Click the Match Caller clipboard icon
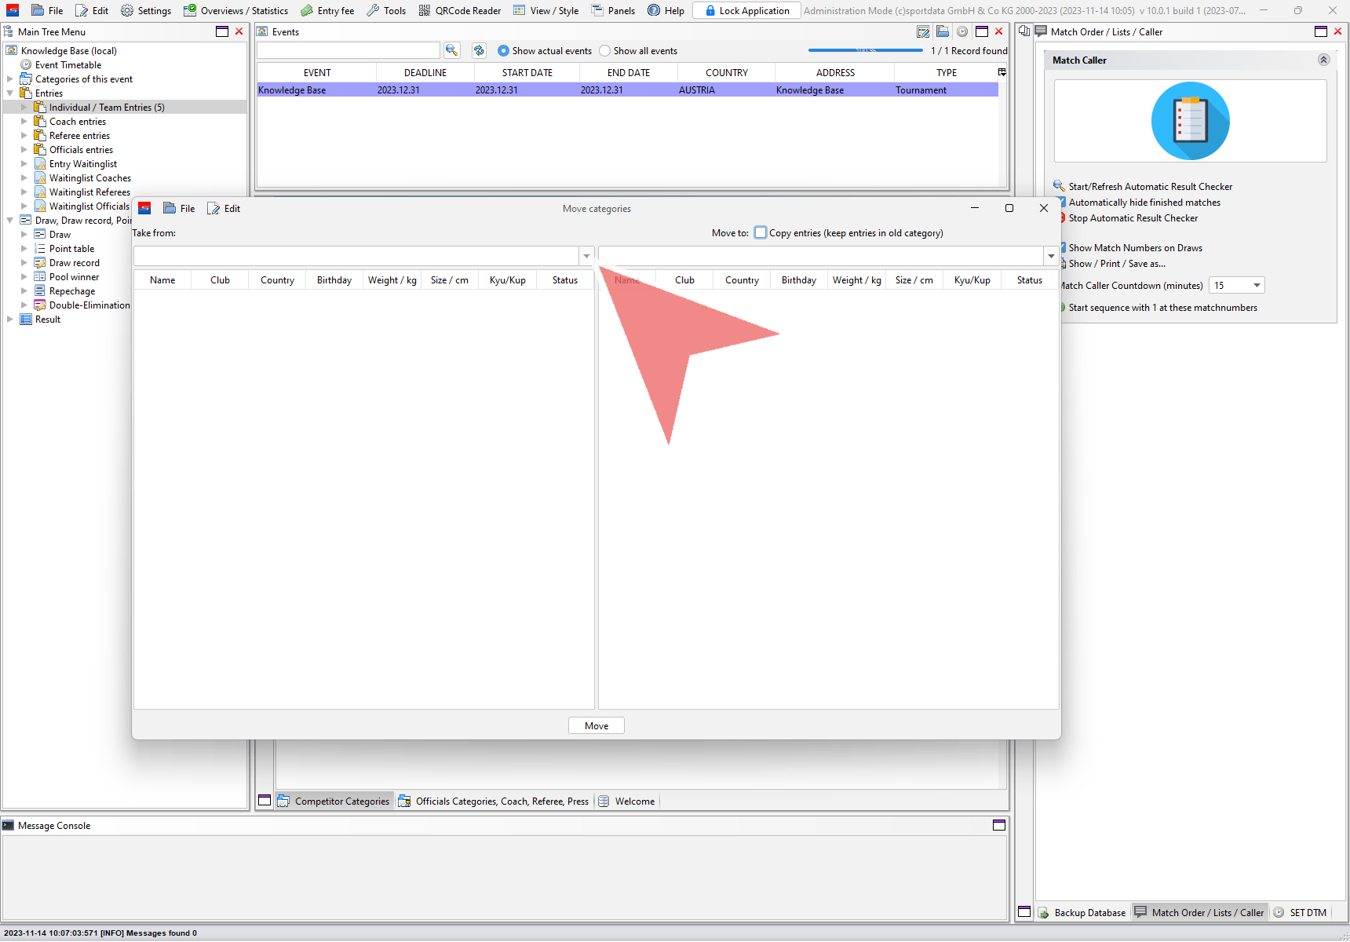This screenshot has width=1350, height=942. (x=1190, y=122)
